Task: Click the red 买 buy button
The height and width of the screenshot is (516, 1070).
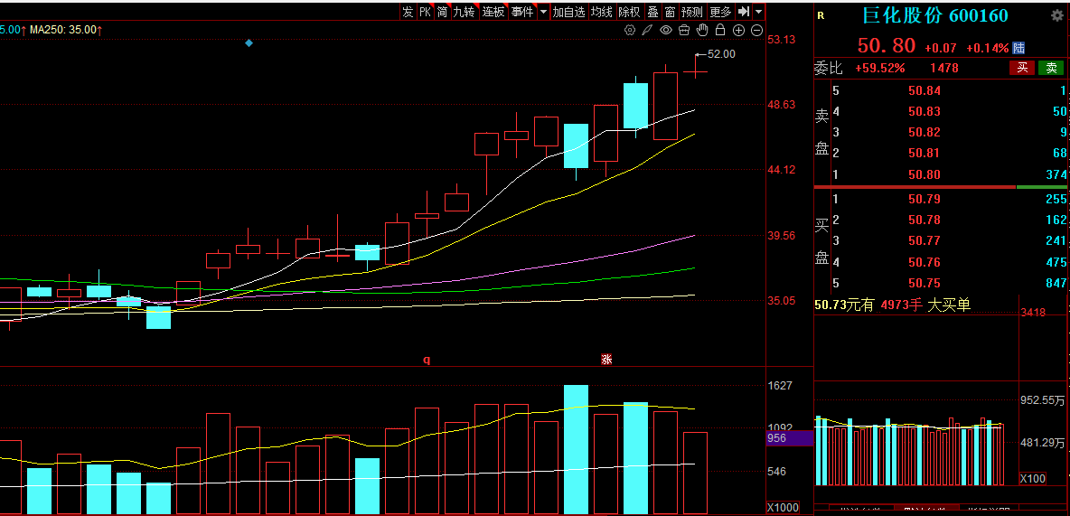Action: pyautogui.click(x=1022, y=68)
